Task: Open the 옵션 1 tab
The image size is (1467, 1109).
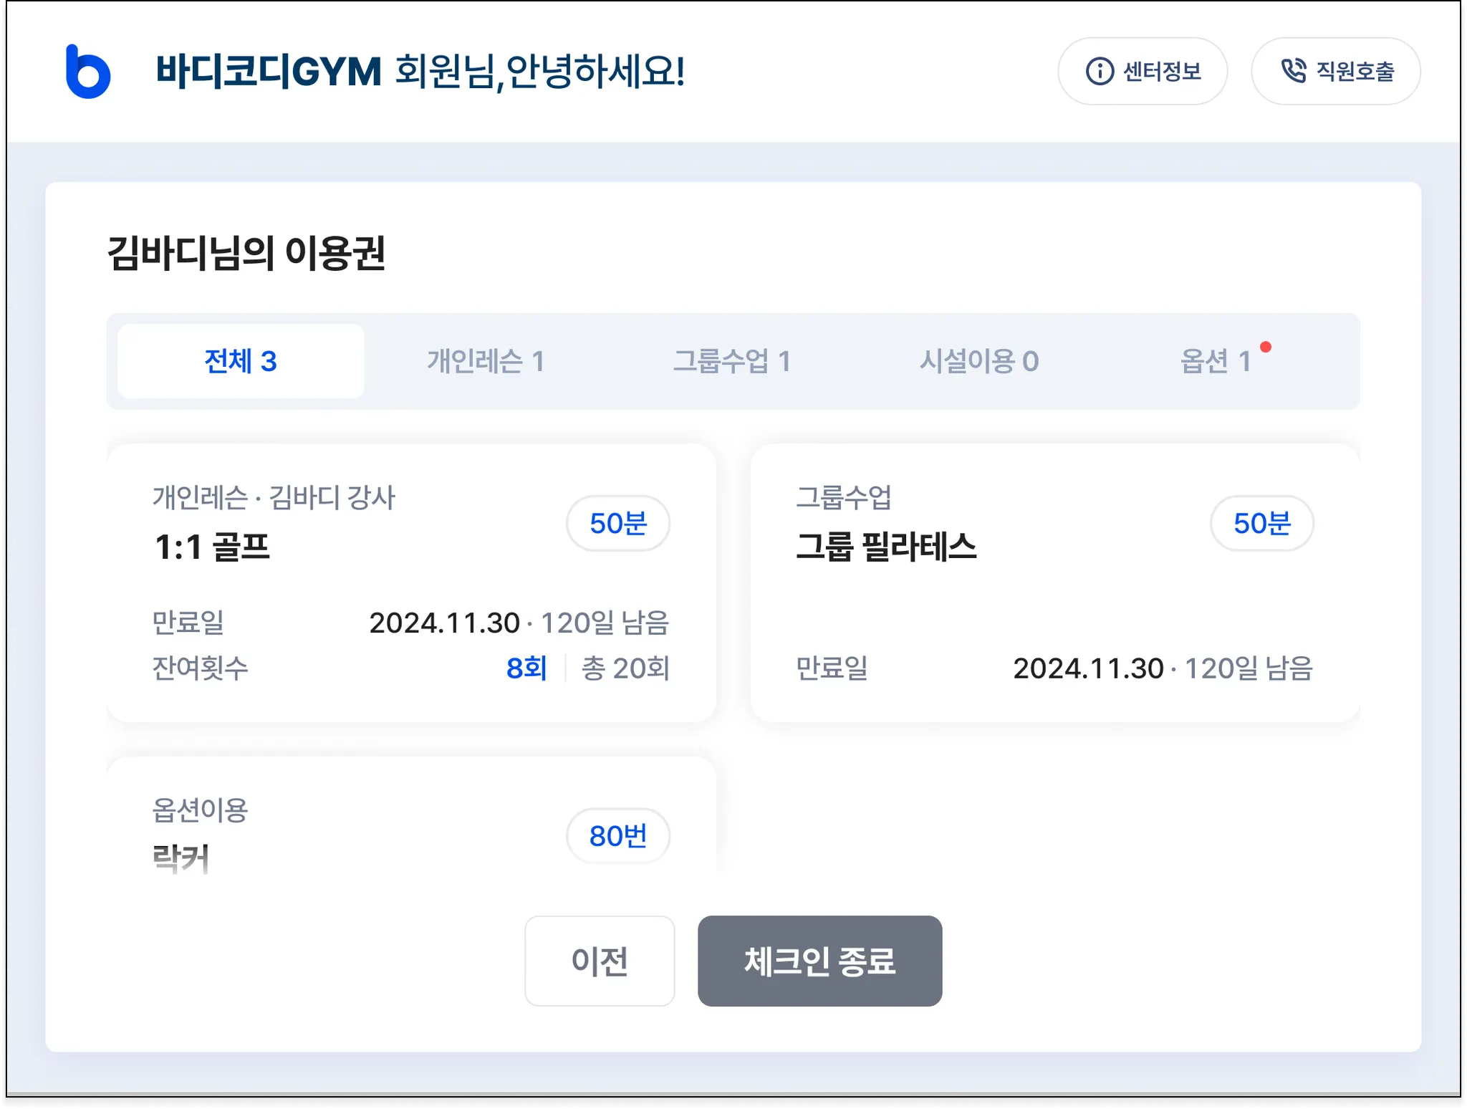Action: (x=1216, y=361)
